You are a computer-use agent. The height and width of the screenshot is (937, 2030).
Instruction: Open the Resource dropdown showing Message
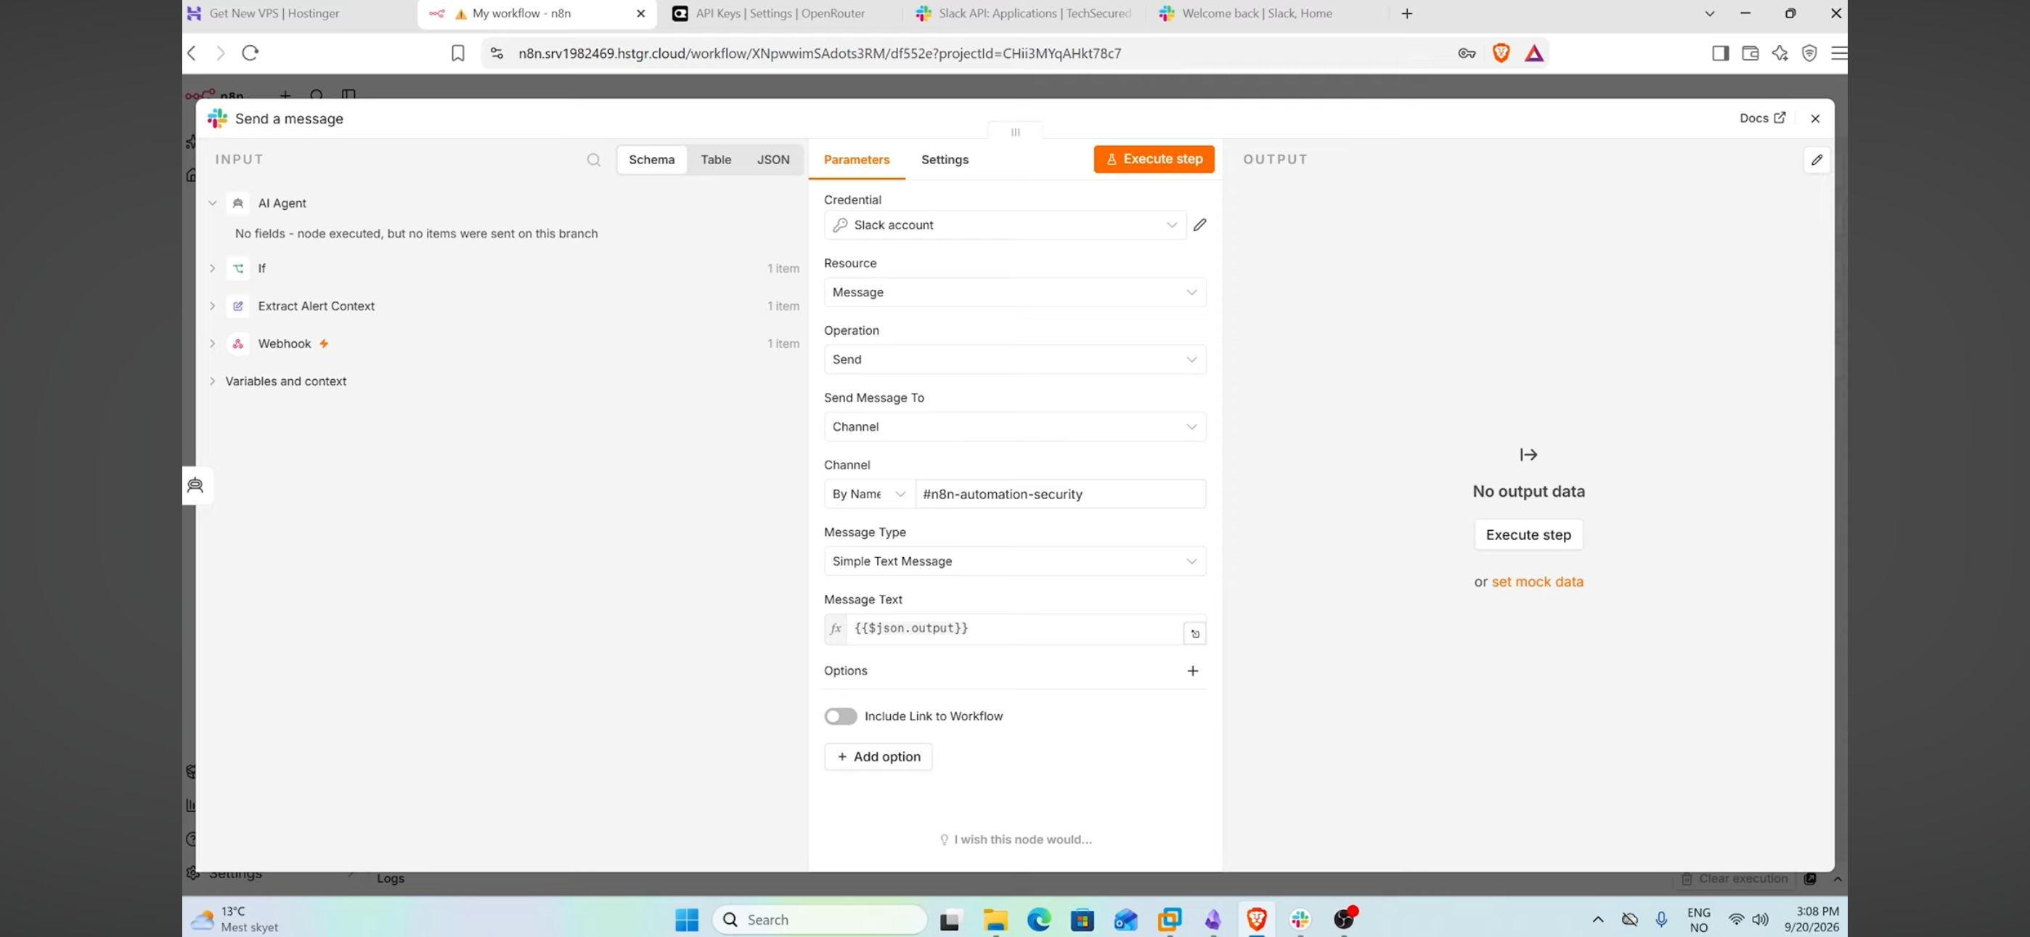click(1015, 292)
